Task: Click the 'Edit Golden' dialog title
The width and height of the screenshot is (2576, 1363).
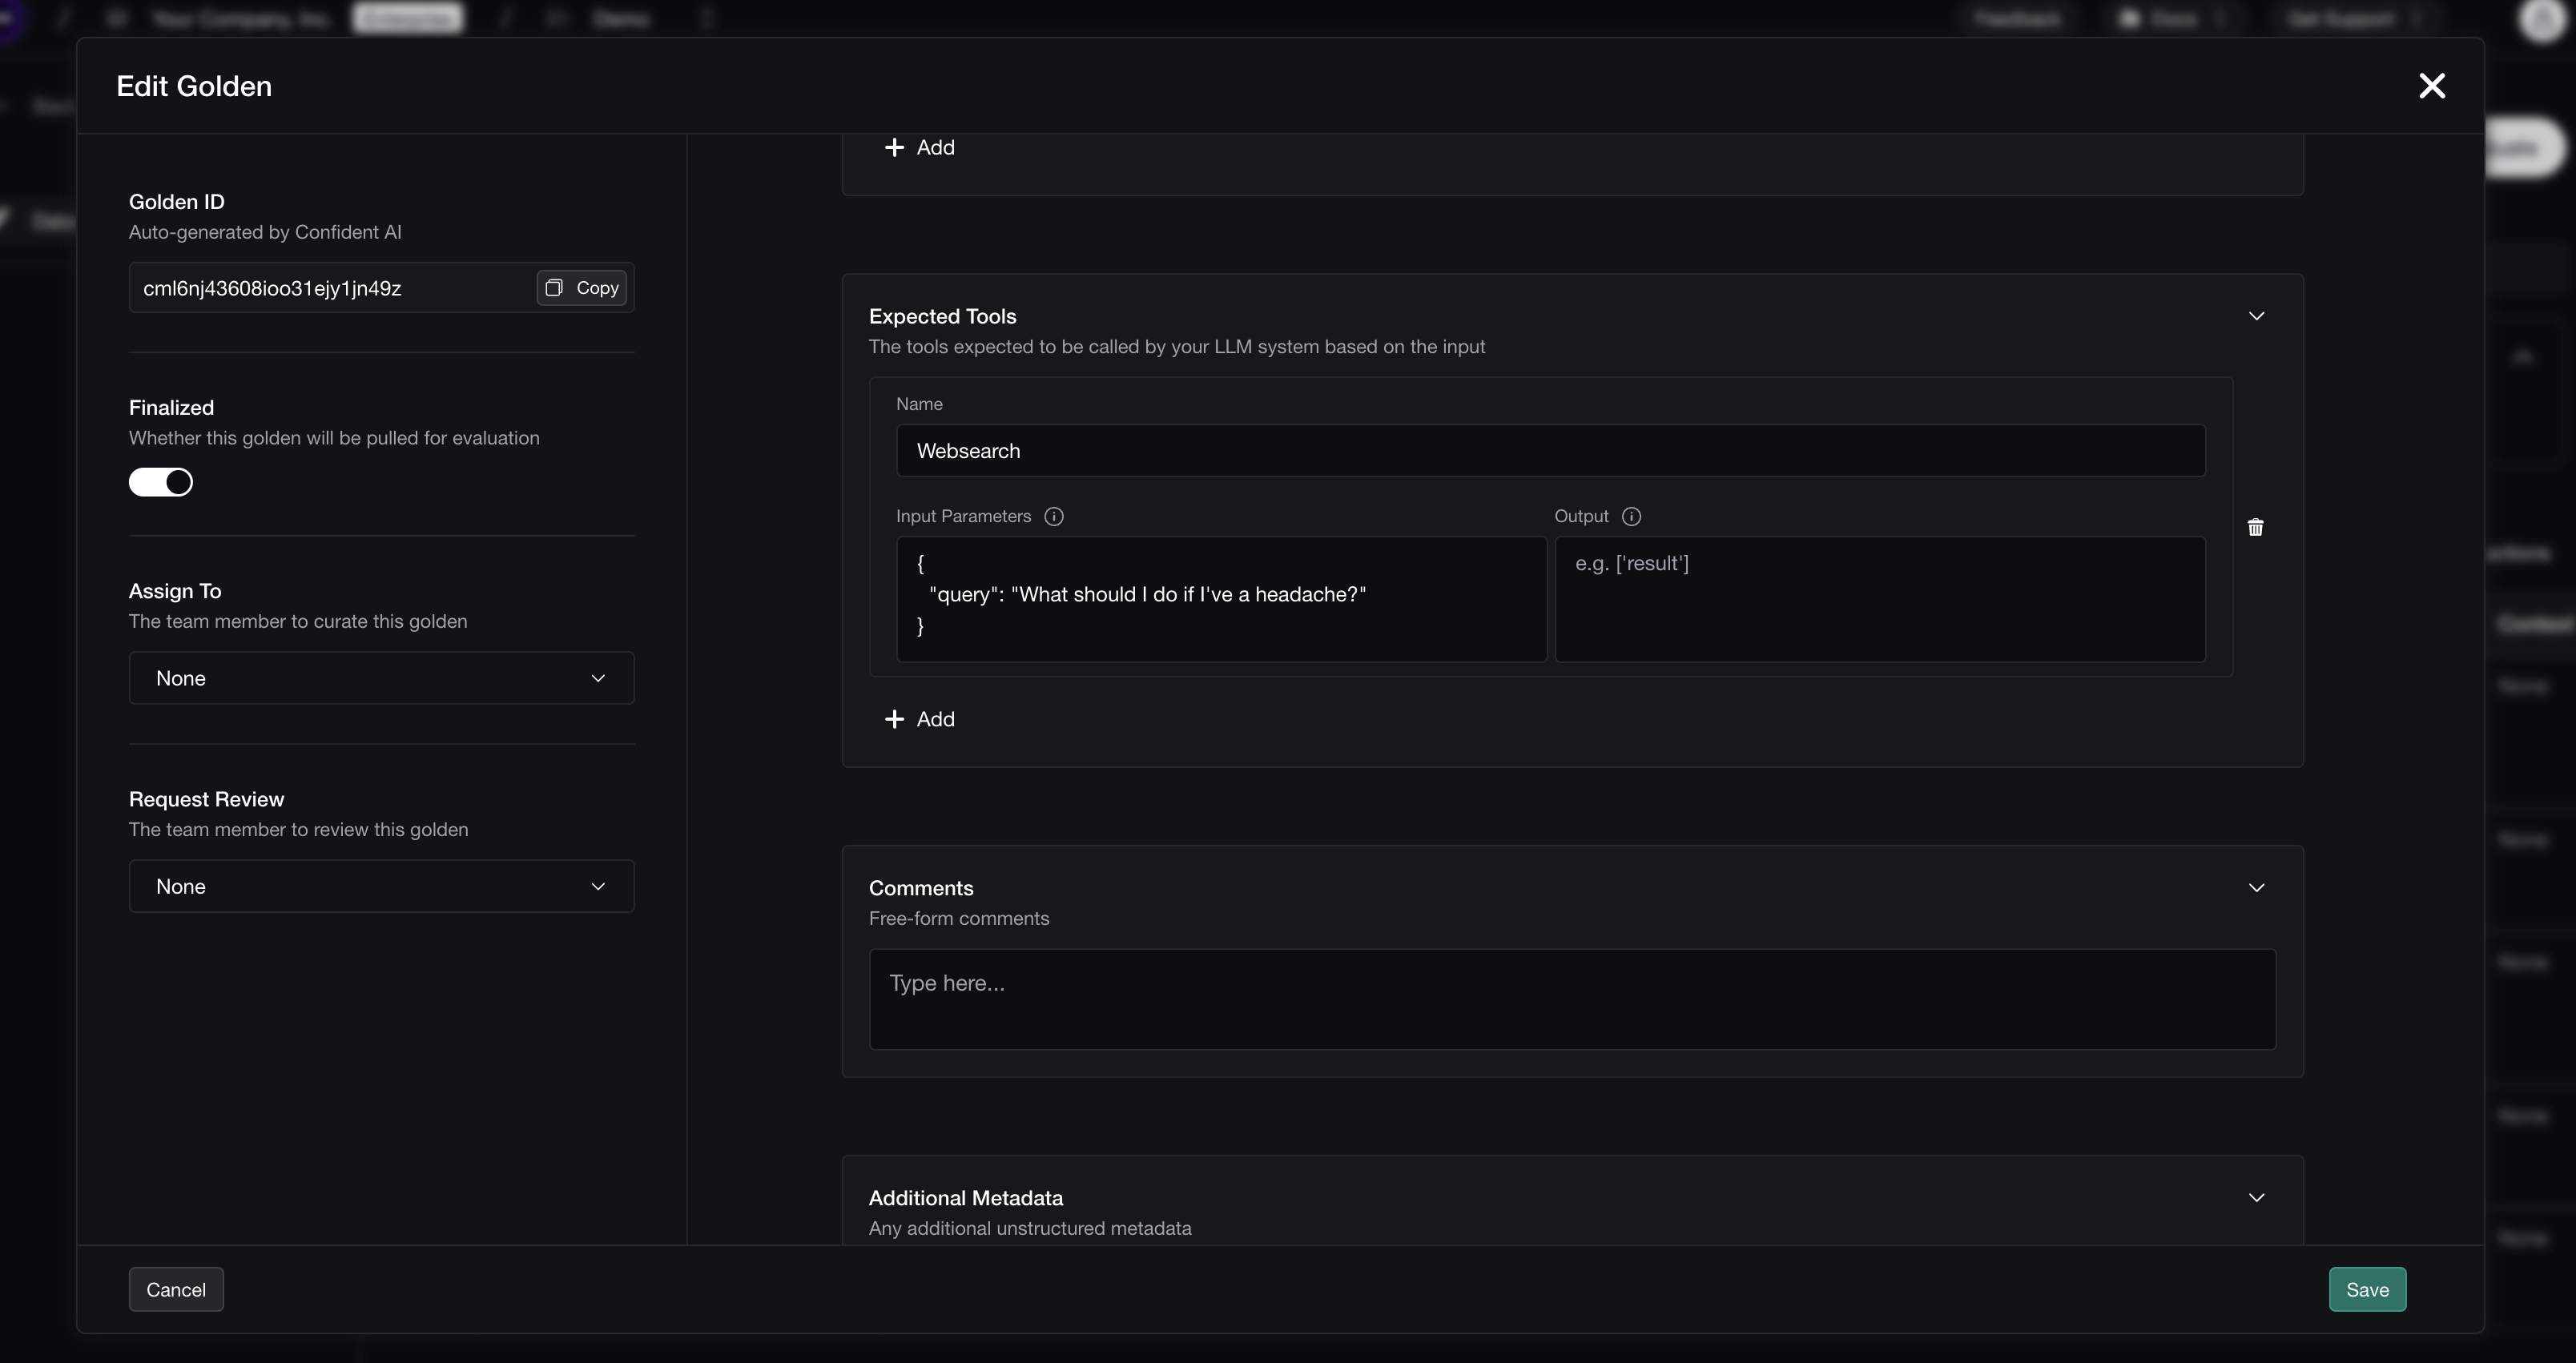Action: click(194, 86)
